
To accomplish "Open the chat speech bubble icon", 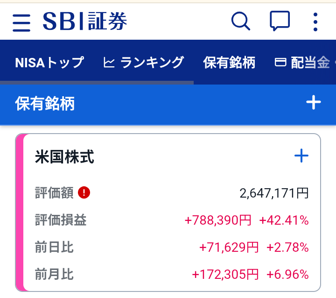I will [x=280, y=21].
